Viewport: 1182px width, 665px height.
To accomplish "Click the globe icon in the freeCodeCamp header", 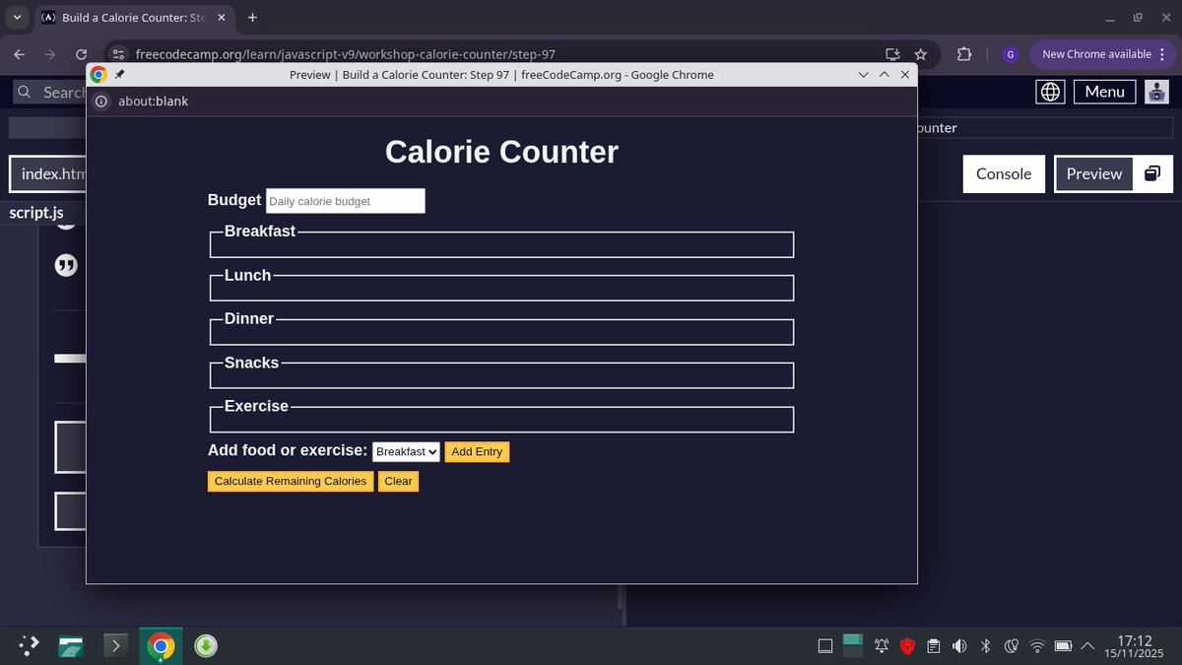I will [1049, 91].
